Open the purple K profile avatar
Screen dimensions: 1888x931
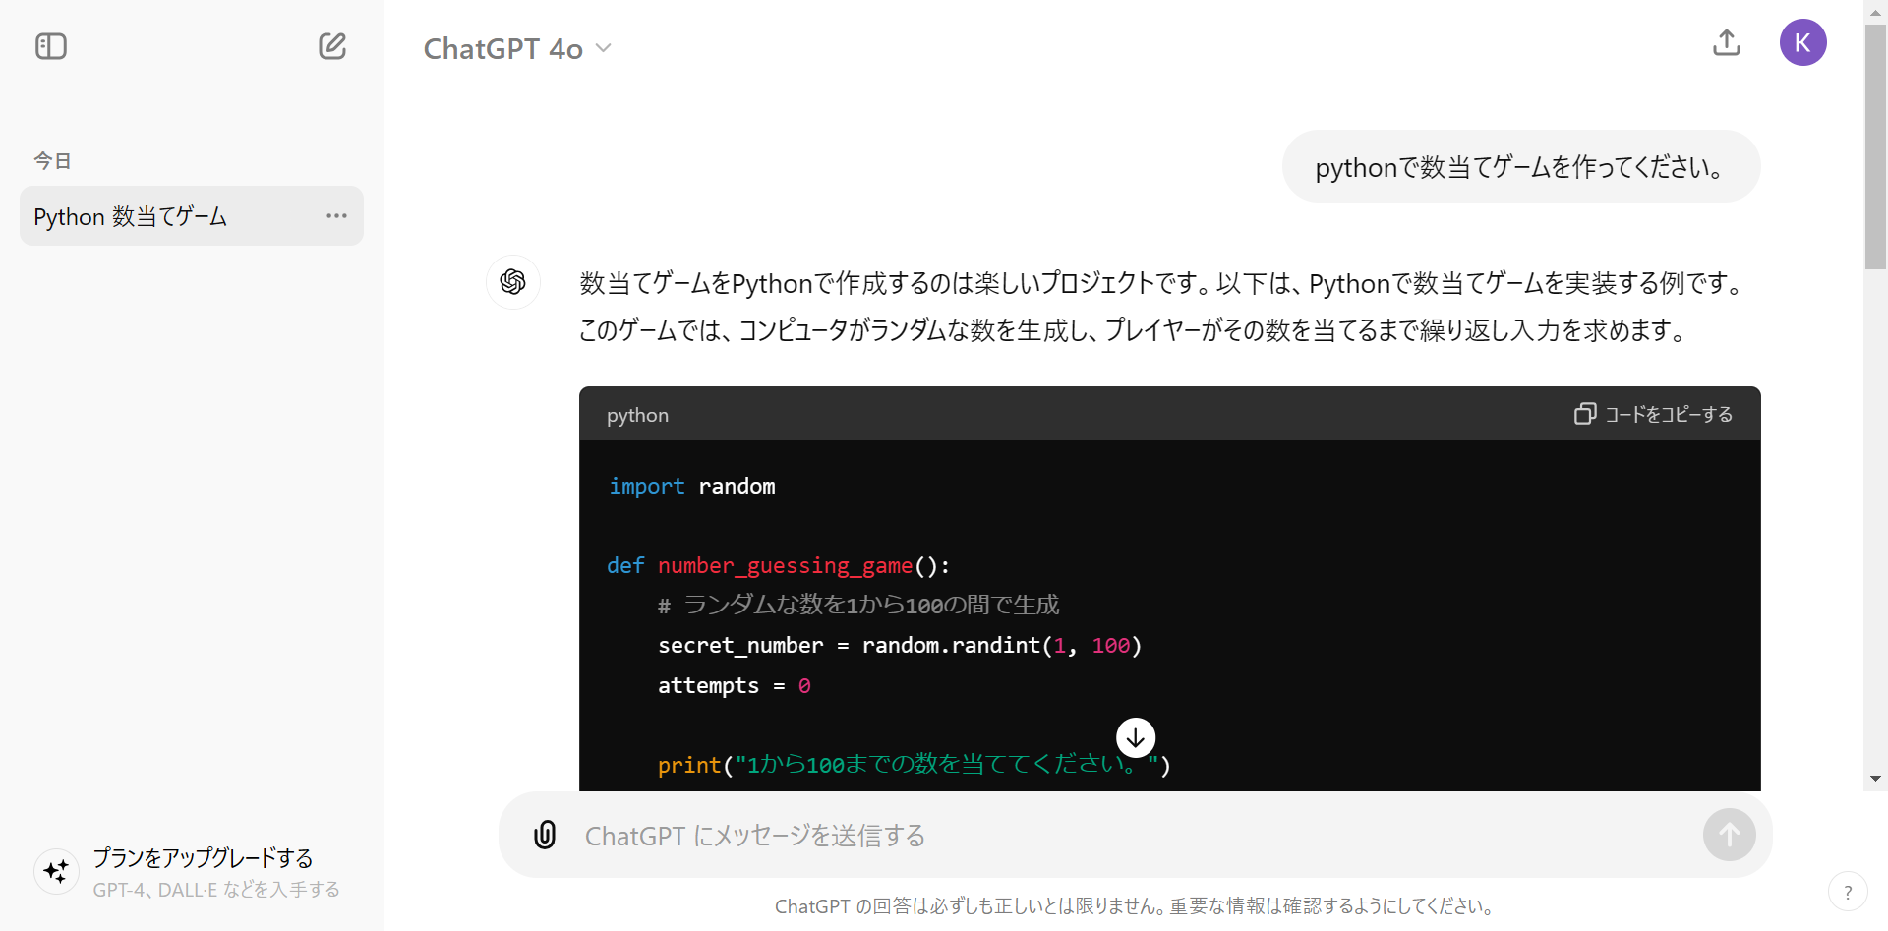(x=1802, y=43)
